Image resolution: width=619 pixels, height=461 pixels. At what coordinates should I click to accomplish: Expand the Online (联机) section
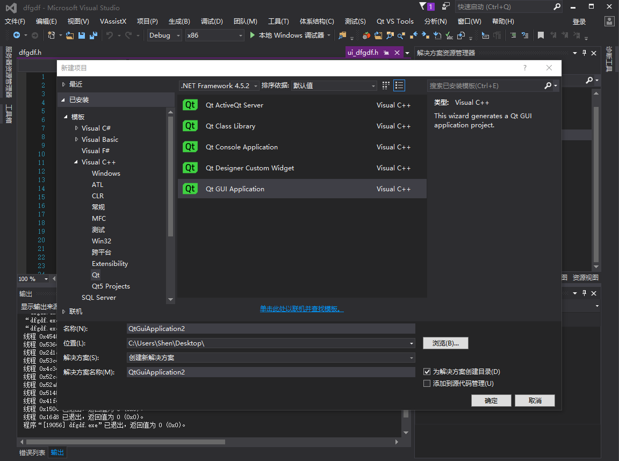pos(63,312)
